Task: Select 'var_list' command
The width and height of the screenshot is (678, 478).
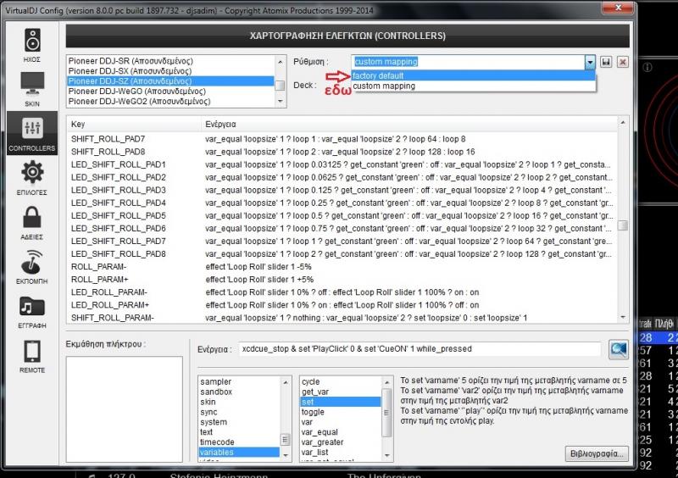Action: click(341, 452)
